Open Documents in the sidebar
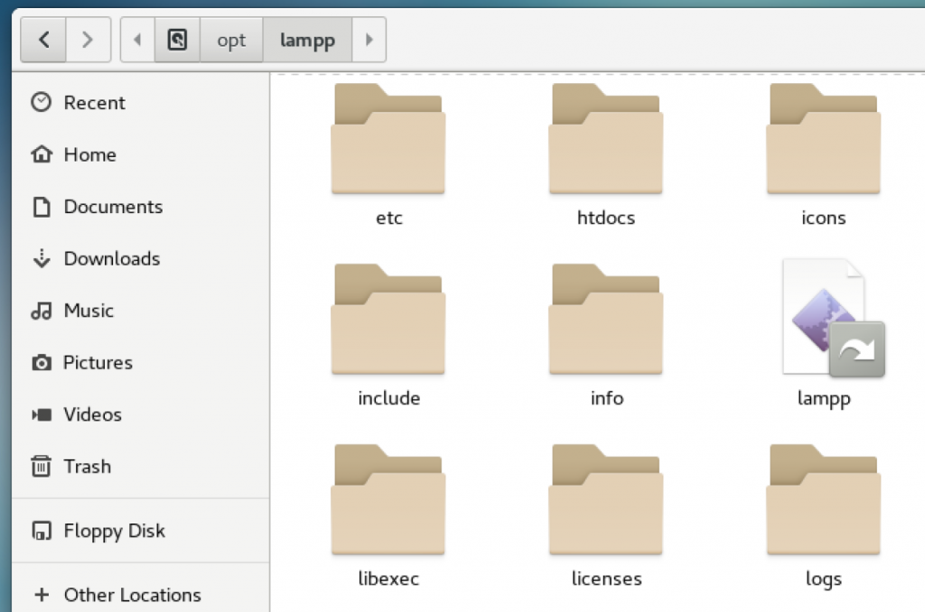Image resolution: width=925 pixels, height=612 pixels. tap(113, 207)
